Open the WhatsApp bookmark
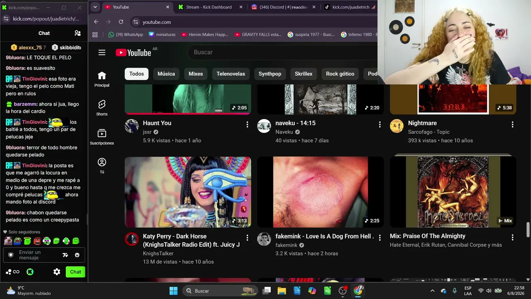The image size is (531, 299). click(x=126, y=34)
